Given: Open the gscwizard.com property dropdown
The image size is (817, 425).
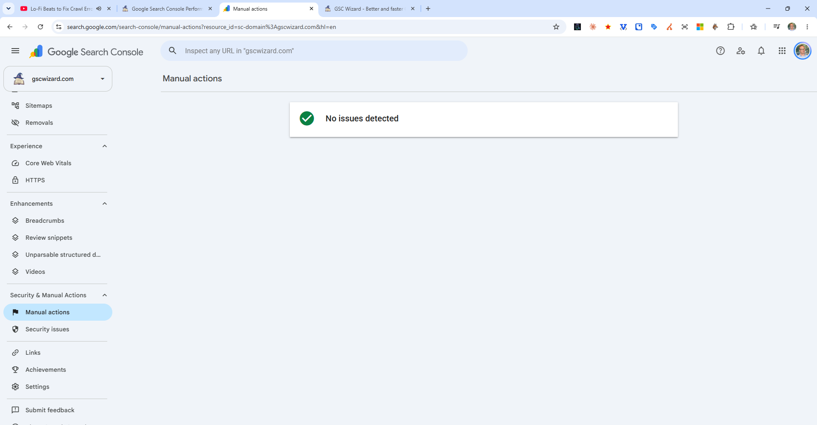Looking at the screenshot, I should 58,79.
